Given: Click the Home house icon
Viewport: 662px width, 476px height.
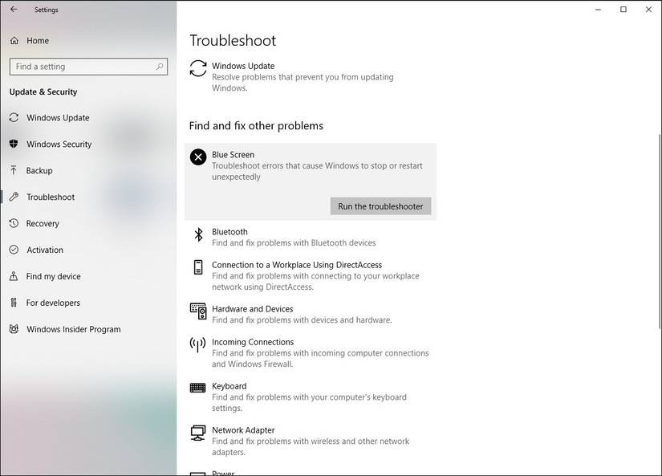Looking at the screenshot, I should coord(14,41).
